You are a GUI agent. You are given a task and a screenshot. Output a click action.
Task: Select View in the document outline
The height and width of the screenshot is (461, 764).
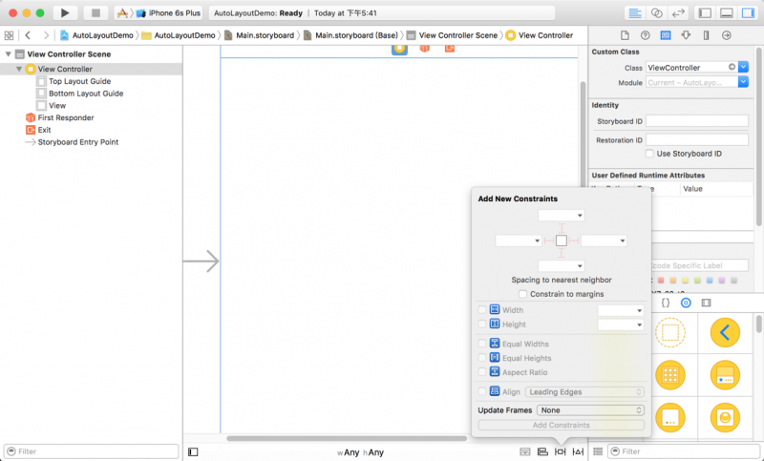[56, 105]
